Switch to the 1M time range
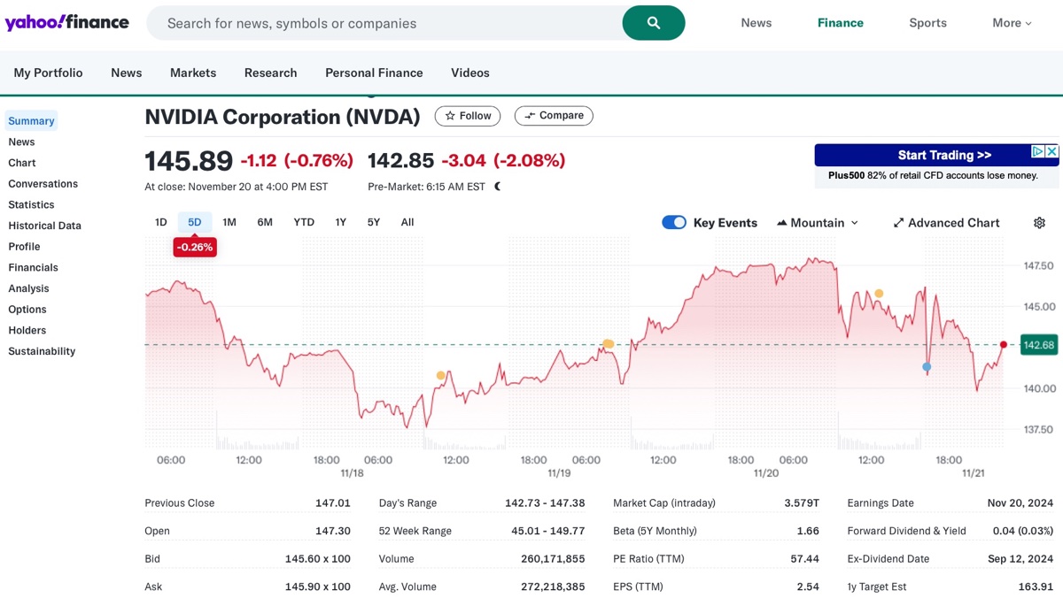This screenshot has width=1063, height=598. pos(229,222)
